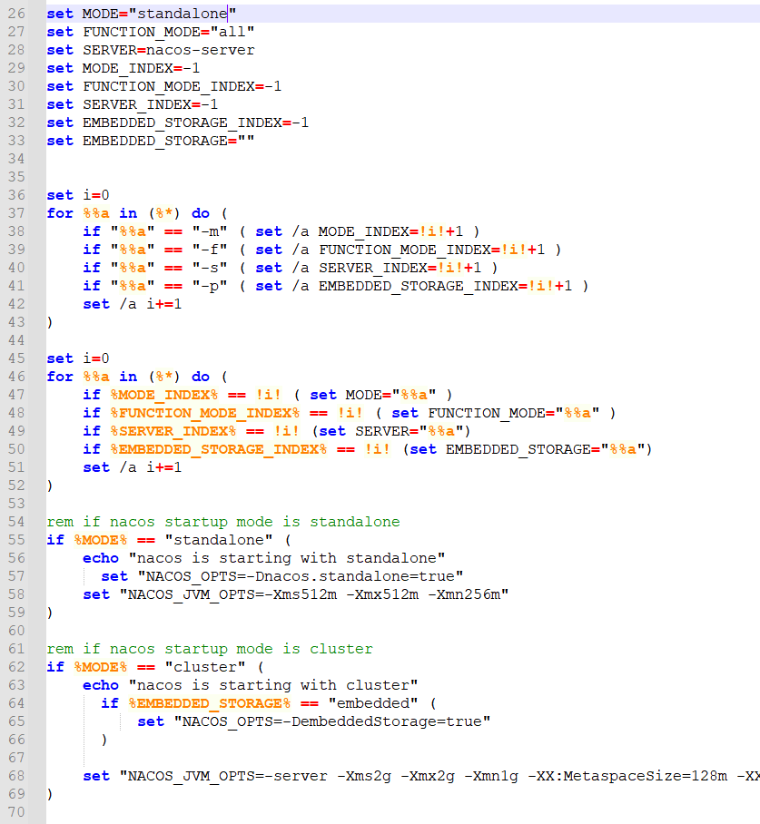This screenshot has height=824, width=760.
Task: Click the standalone rem comment on line 54
Action: (x=222, y=522)
